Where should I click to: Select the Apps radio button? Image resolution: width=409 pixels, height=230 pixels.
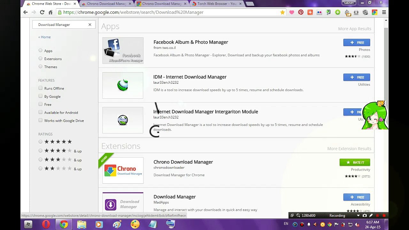40,50
